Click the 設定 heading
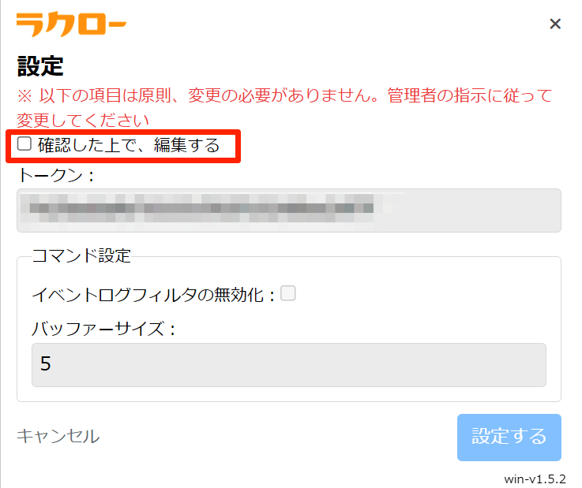582x488 pixels. coord(39,66)
